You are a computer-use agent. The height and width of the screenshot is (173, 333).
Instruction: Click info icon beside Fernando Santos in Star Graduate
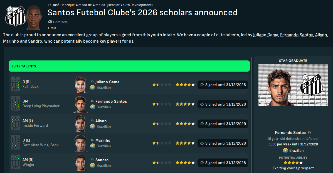309,133
